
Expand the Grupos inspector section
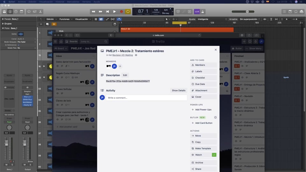[3, 24]
